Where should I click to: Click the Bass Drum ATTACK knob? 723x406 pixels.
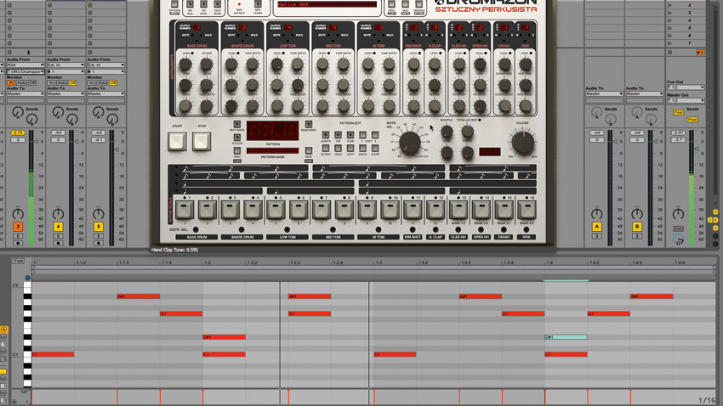[206, 65]
